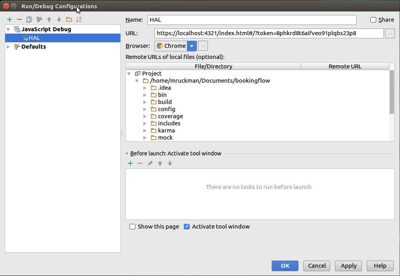Click the create new folder toolbar icon
The width and height of the screenshot is (400, 276).
(69, 19)
